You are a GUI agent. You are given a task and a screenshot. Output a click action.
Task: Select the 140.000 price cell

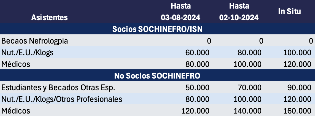[247, 111]
